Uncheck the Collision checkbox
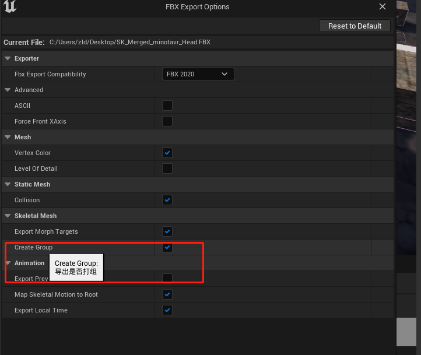 [x=167, y=200]
